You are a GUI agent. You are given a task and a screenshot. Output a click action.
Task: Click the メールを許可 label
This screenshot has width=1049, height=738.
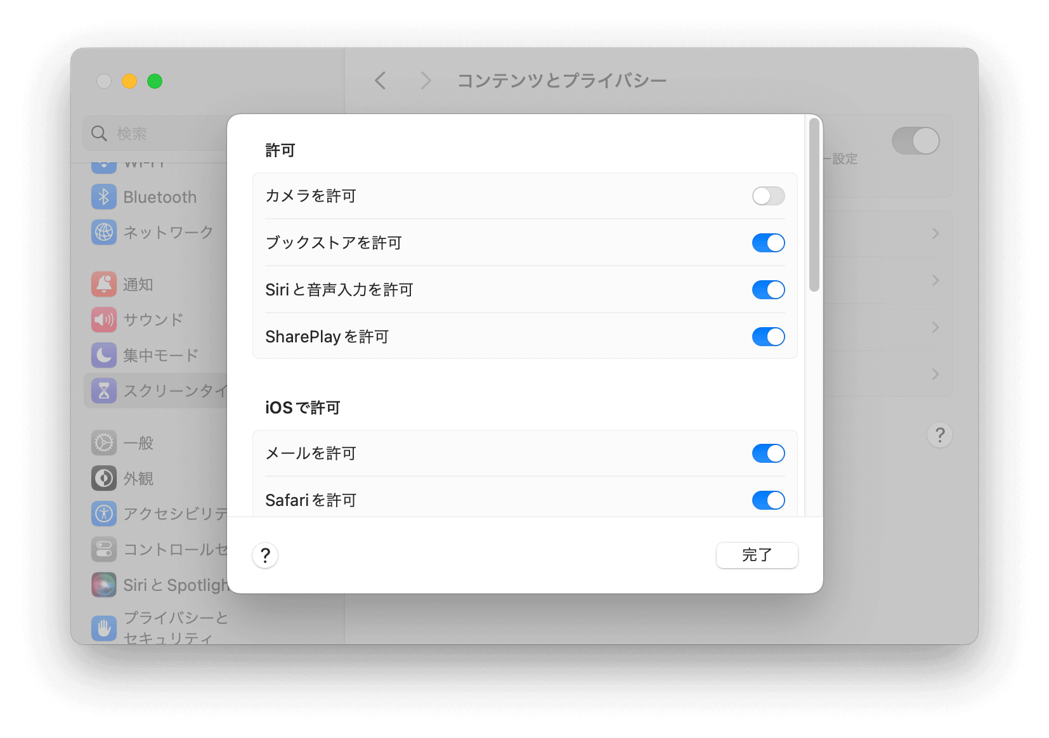pyautogui.click(x=311, y=453)
